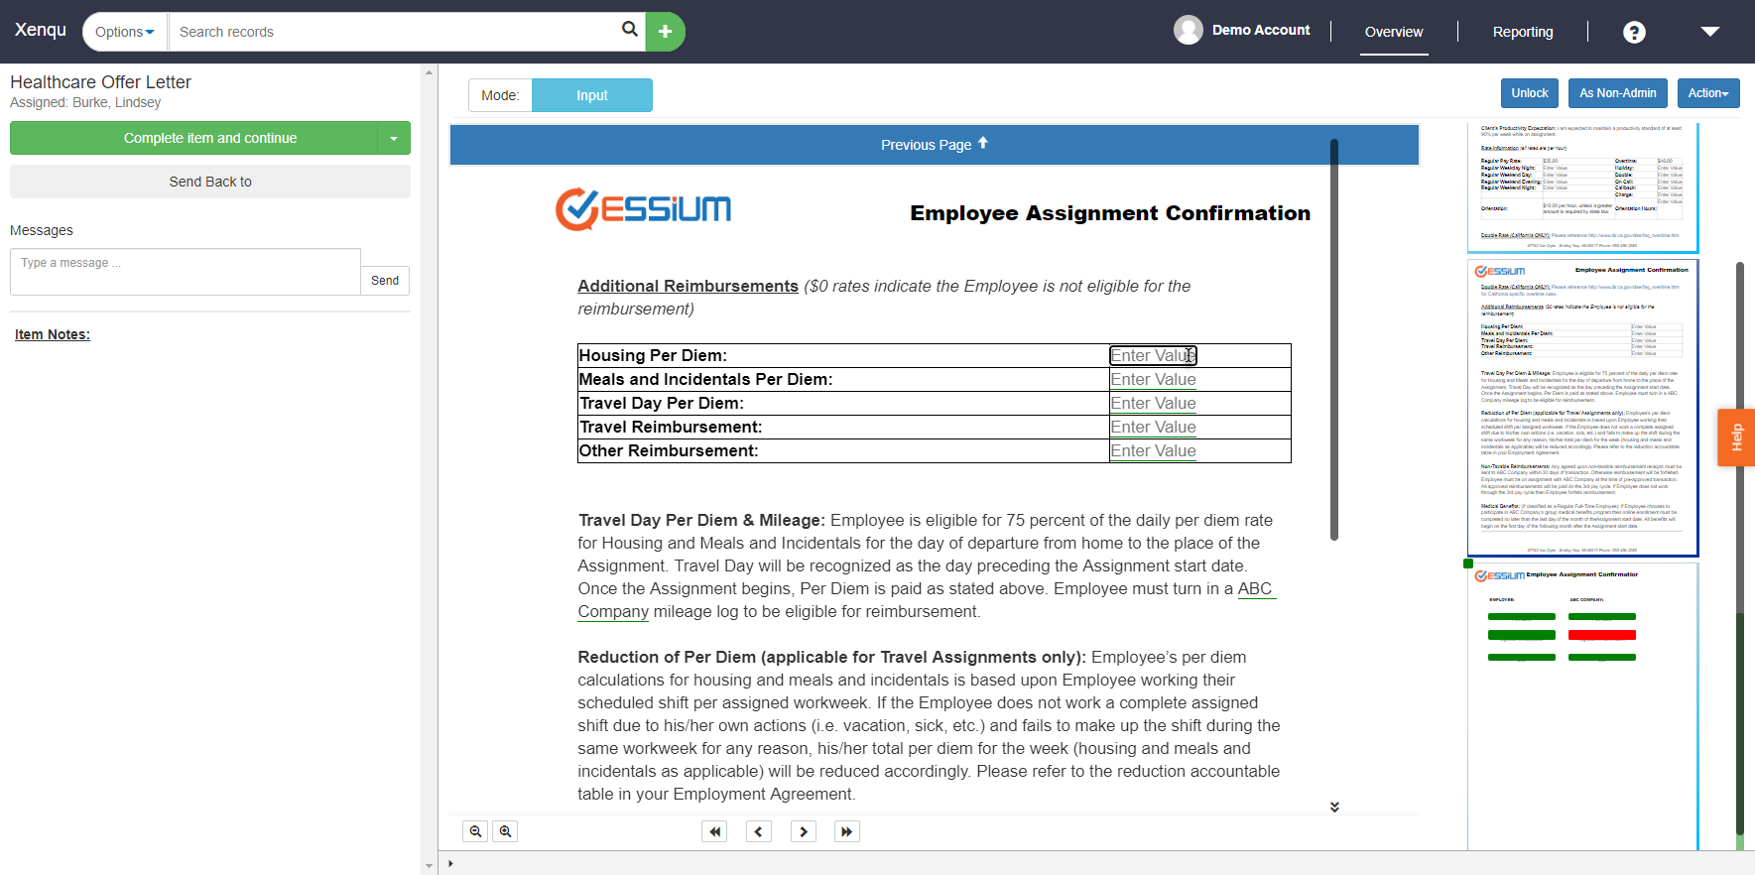The image size is (1755, 875).
Task: Click the Send Back to button
Action: click(210, 182)
